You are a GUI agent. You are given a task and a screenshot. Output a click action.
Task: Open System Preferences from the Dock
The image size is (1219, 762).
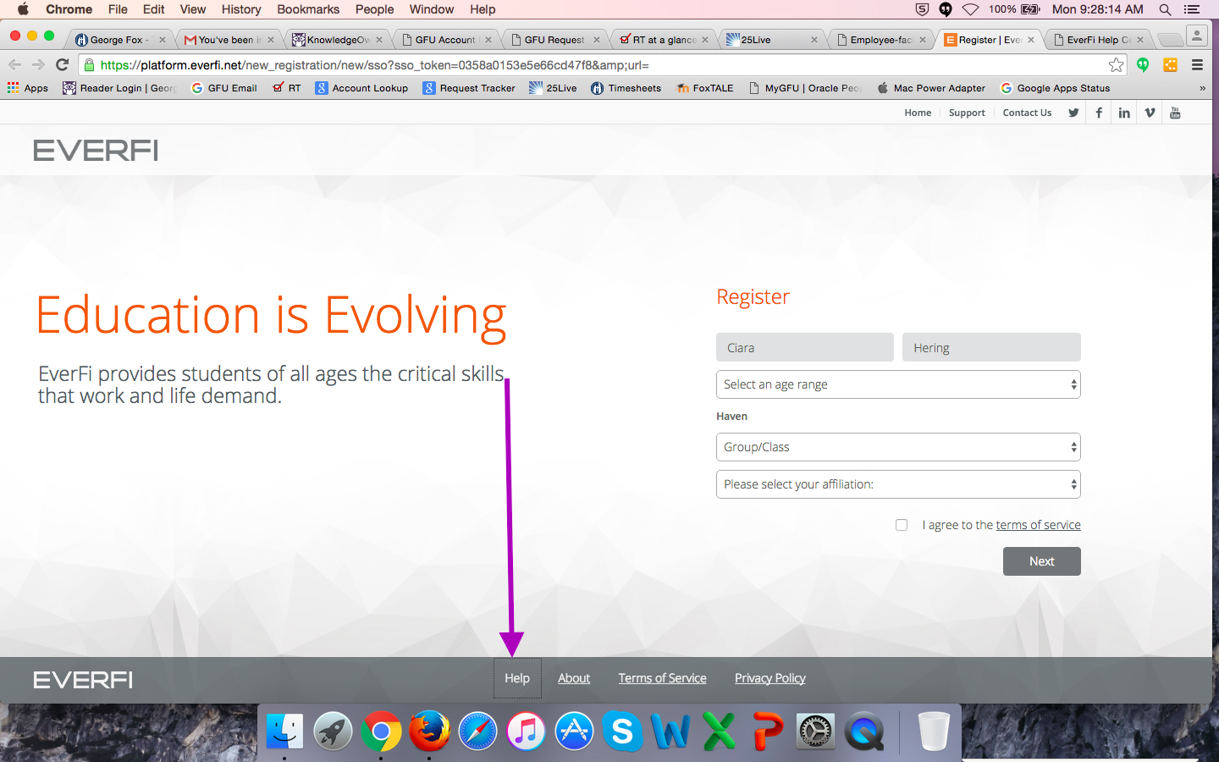[815, 732]
